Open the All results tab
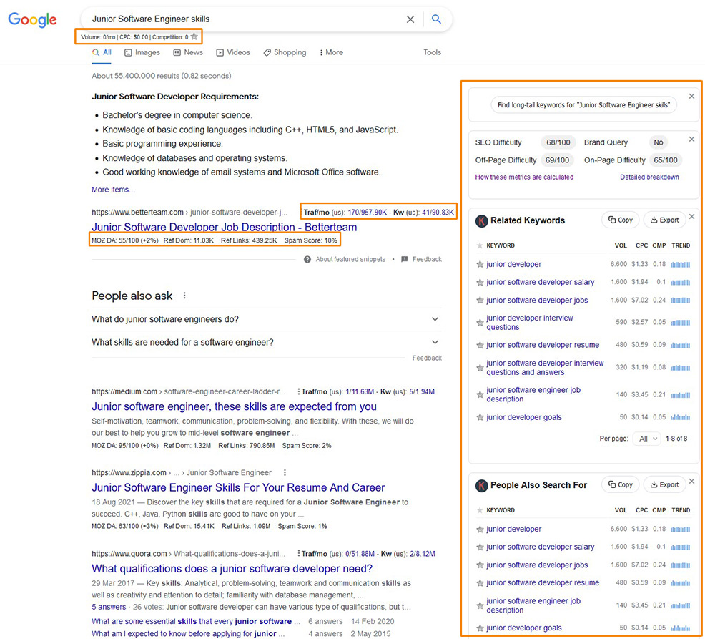The height and width of the screenshot is (639, 705). tap(102, 52)
